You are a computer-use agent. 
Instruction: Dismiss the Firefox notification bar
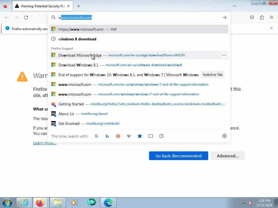(x=271, y=28)
